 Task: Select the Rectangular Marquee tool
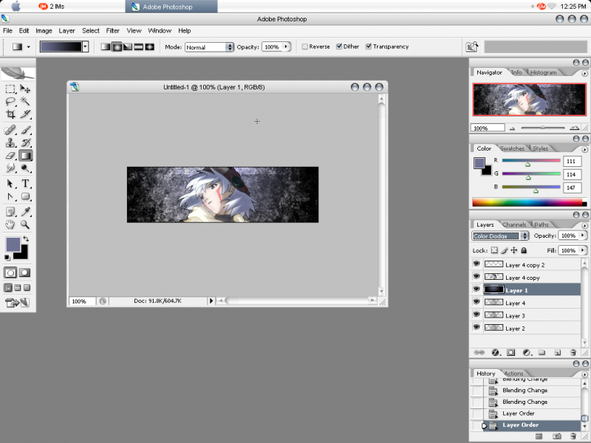[x=10, y=89]
